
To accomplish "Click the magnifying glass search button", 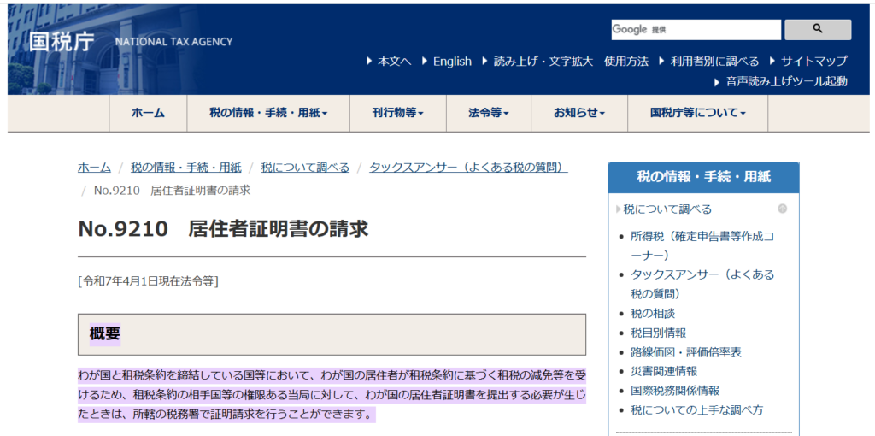I will 817,30.
